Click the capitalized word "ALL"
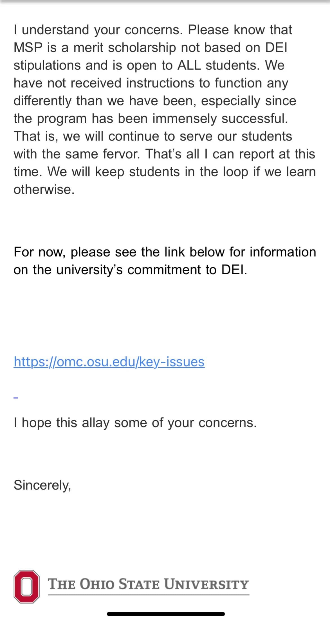Screen dimensions: 330x623 189,65
